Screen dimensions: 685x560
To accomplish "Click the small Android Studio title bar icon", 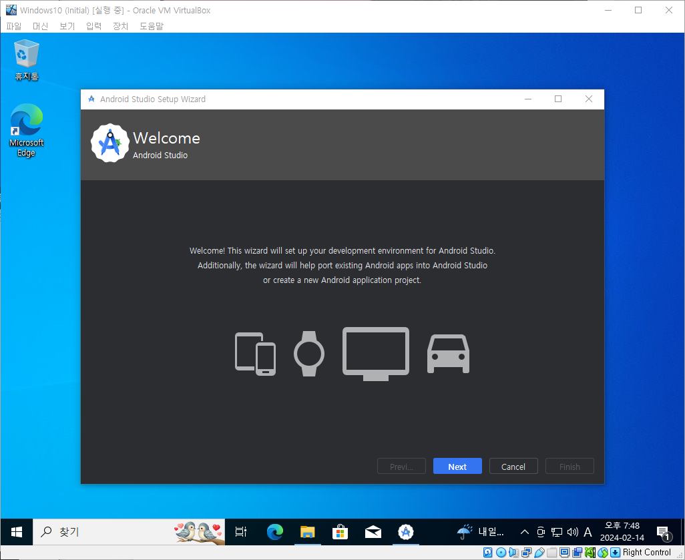I will (91, 99).
